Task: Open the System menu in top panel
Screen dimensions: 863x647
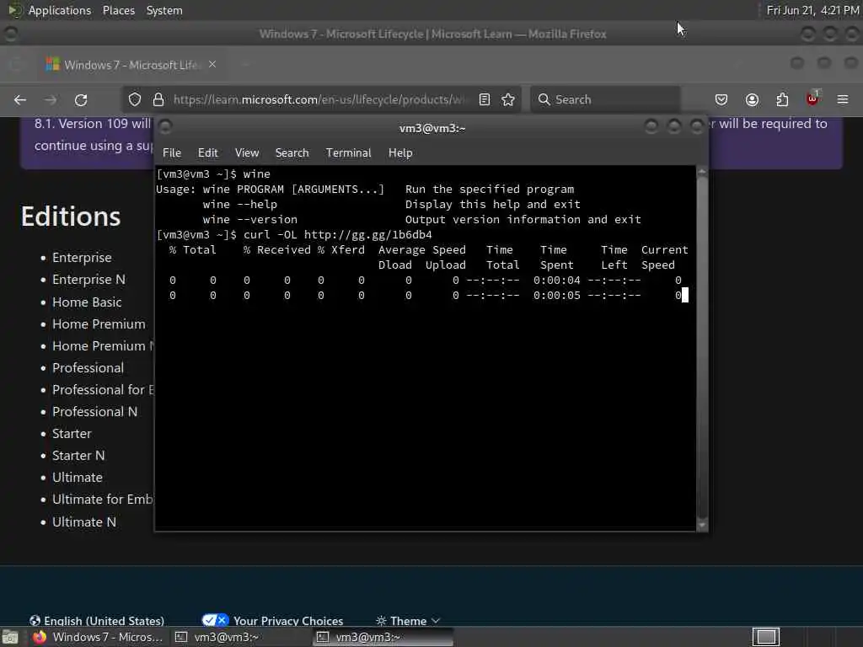Action: (x=164, y=10)
